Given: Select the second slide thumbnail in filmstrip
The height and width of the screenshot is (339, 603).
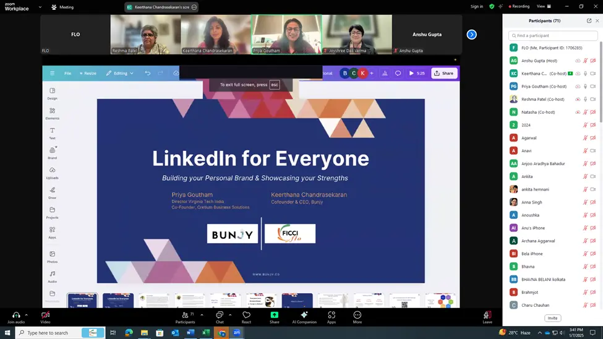Looking at the screenshot, I should (x=118, y=301).
